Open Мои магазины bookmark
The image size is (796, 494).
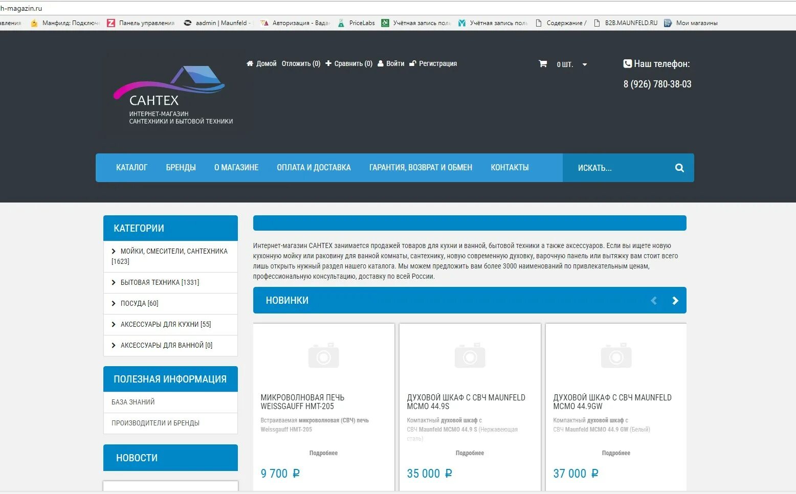coord(691,23)
